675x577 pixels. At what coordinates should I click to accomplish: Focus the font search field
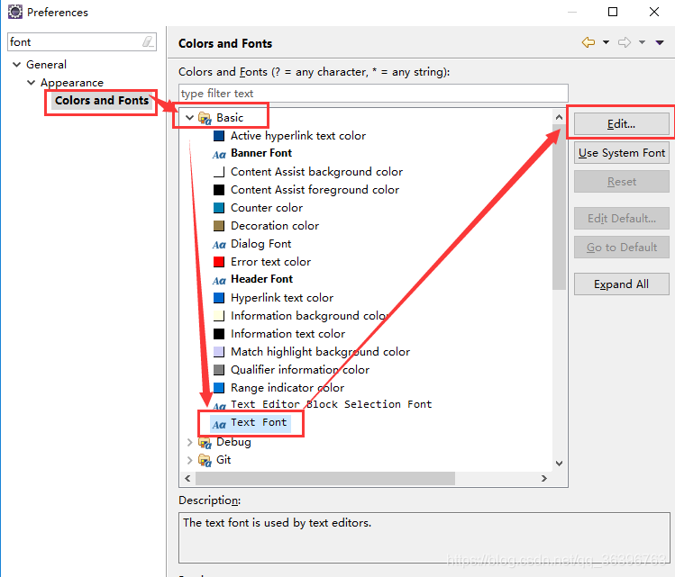[81, 41]
